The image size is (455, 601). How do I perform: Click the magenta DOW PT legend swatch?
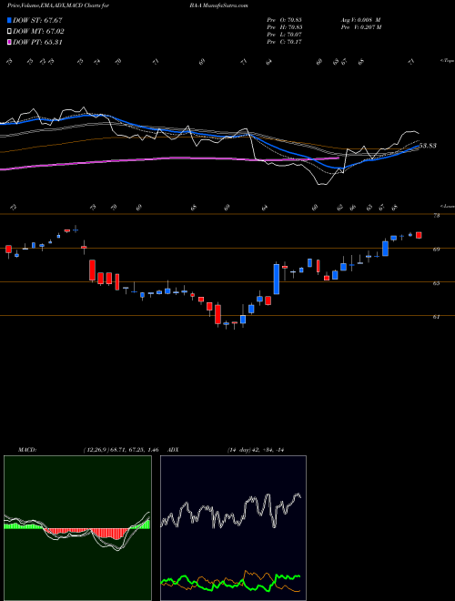tap(10, 43)
